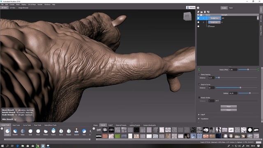
Task: Toggle visibility of sculpt layer 2
Action: pyautogui.click(x=198, y=22)
